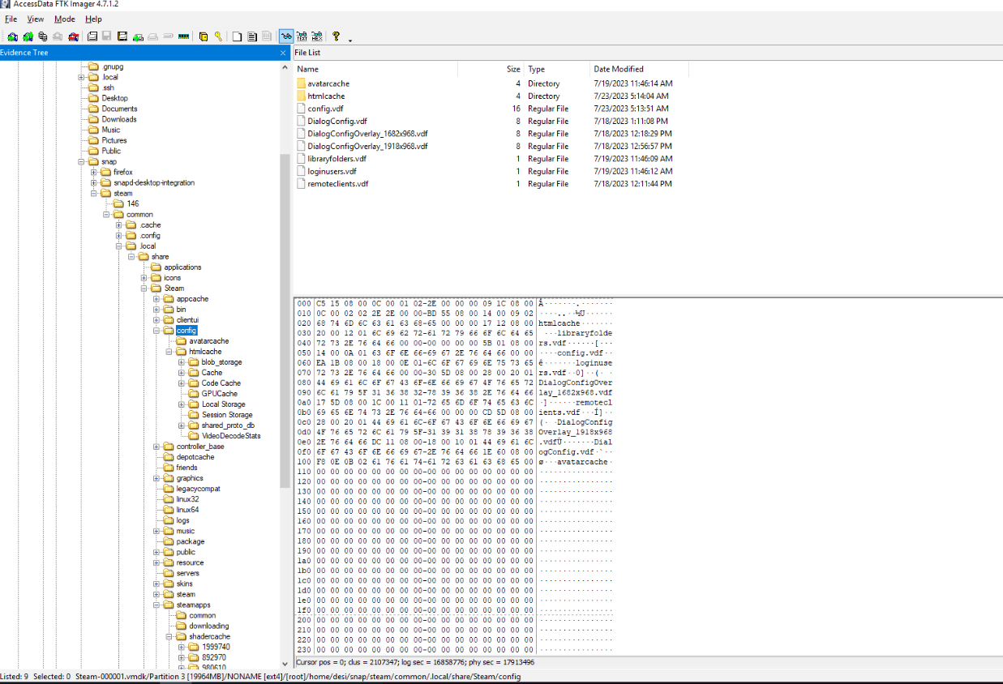Click Add All Attached Devices icon
Viewport: 1003px width, 684px height.
tap(28, 36)
